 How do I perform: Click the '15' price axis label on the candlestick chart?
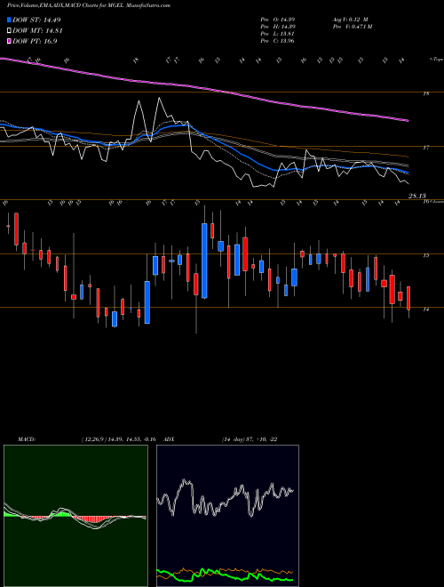[425, 255]
